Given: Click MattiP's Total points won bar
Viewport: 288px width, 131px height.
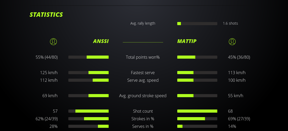Looking at the screenshot, I should pyautogui.click(x=197, y=57).
